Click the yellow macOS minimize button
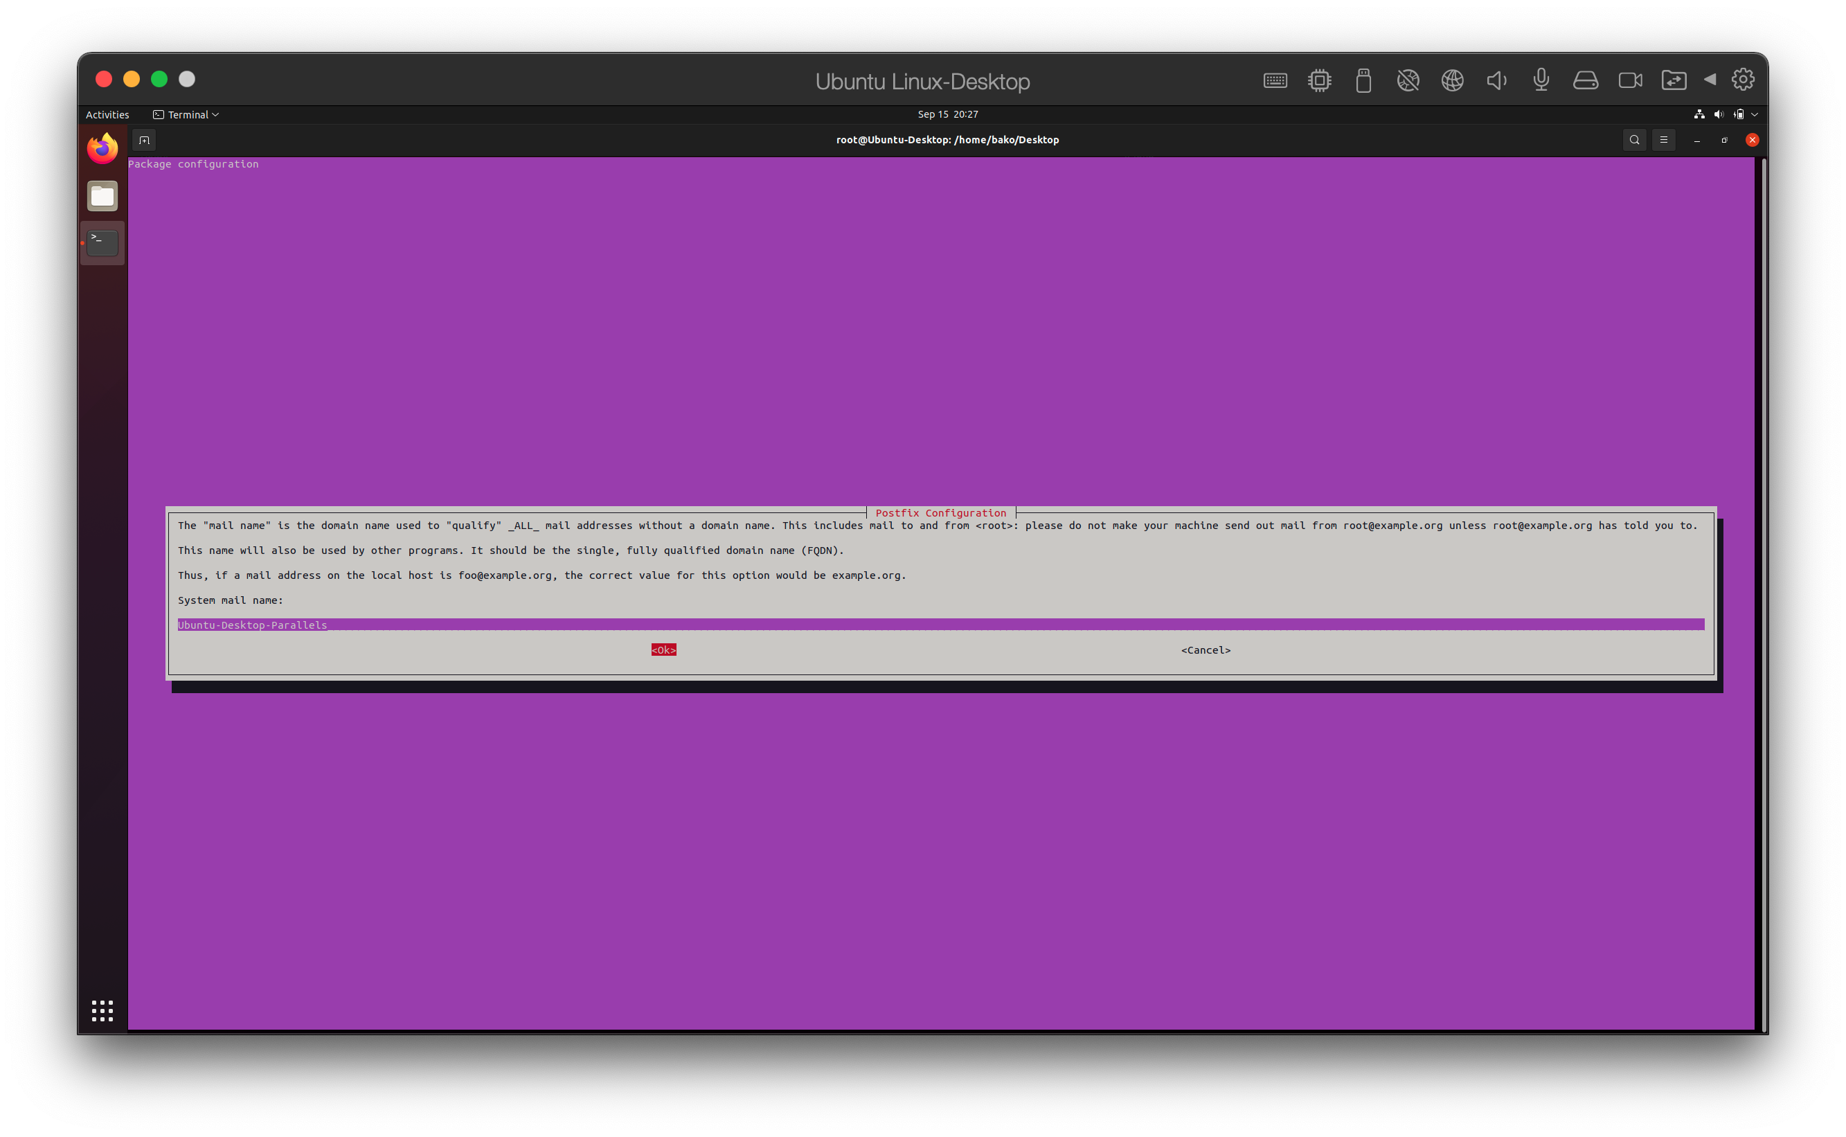 132,79
